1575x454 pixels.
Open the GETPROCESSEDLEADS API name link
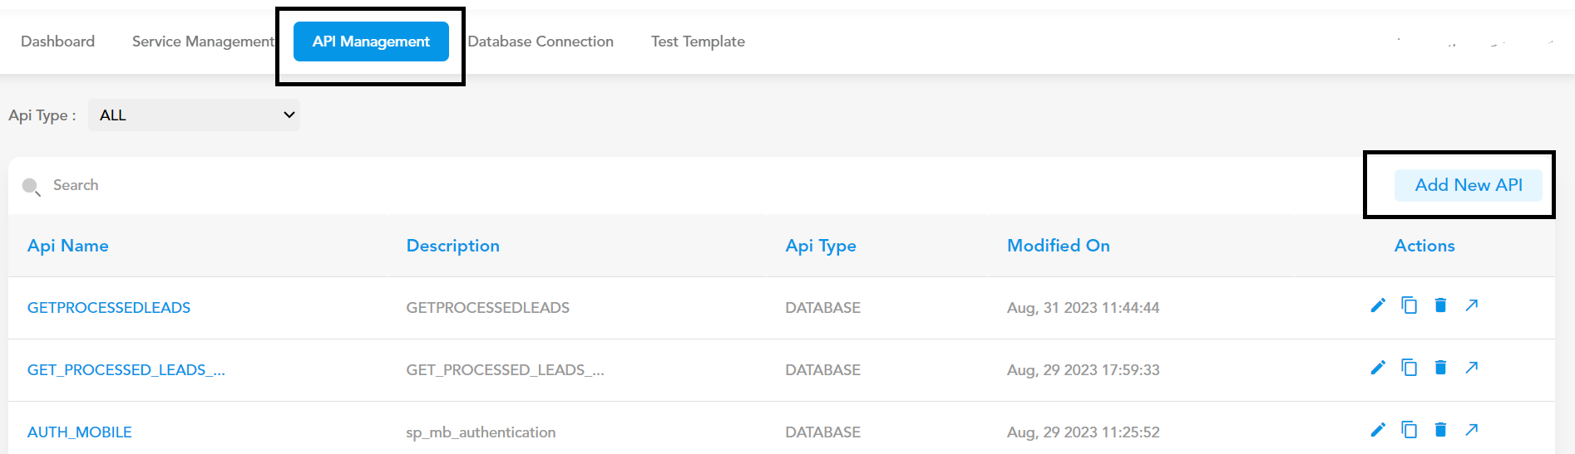click(109, 308)
